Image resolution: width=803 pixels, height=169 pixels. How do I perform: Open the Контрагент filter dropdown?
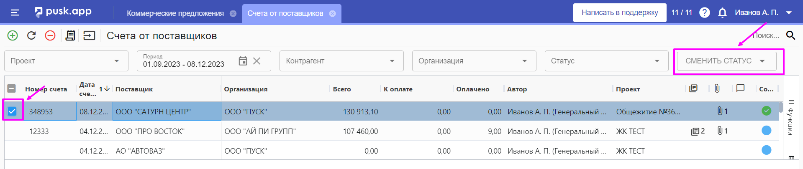(341, 61)
